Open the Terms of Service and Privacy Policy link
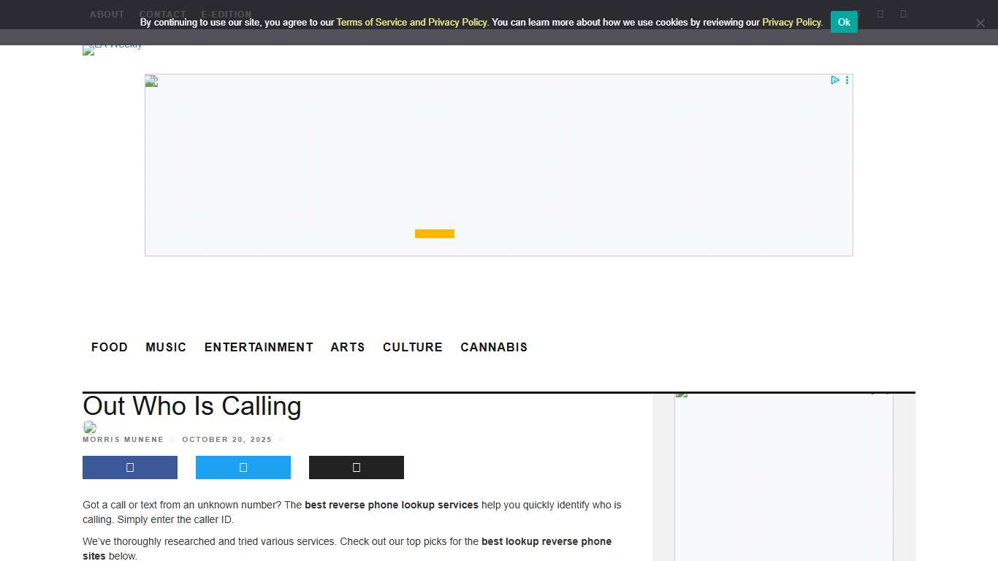 click(411, 23)
